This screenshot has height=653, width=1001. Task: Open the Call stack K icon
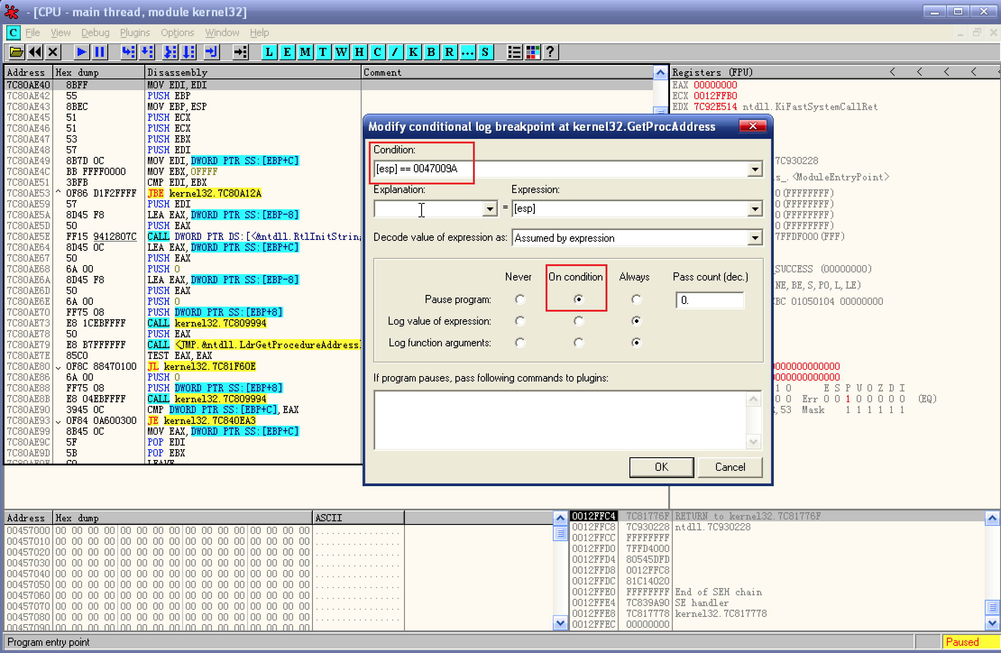coord(413,52)
